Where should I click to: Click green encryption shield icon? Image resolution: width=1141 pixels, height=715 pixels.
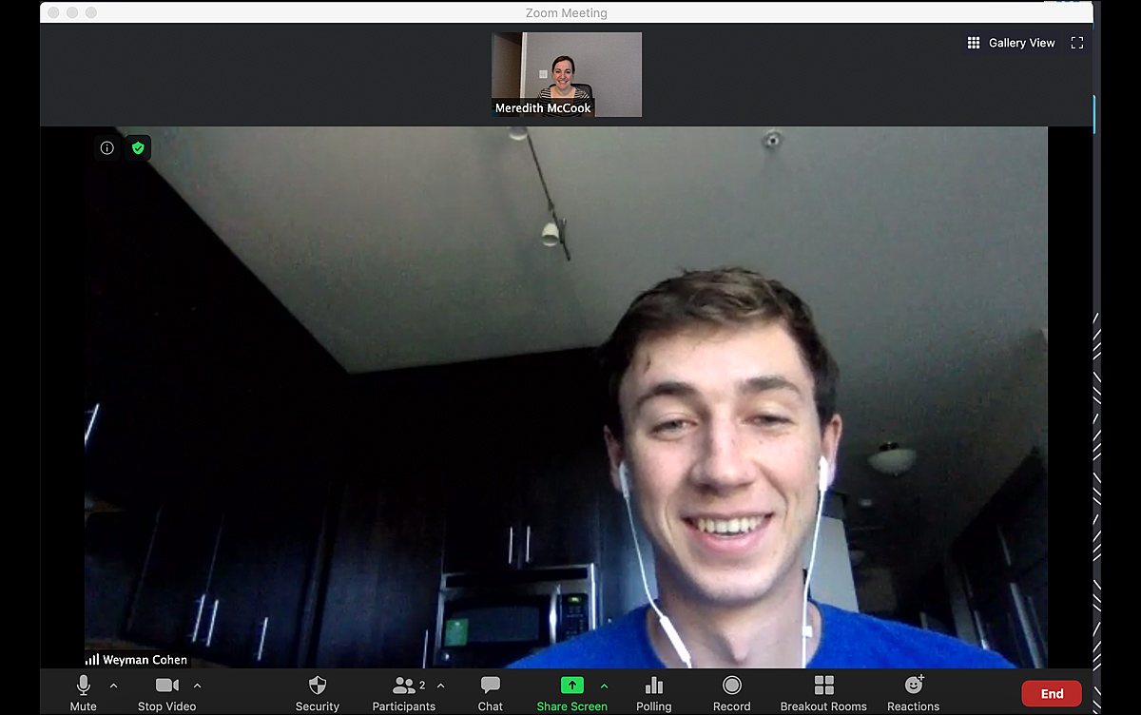point(139,148)
